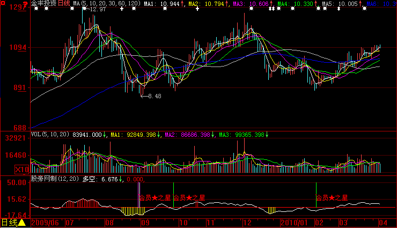Jump to 2009/06 on the time axis
Image resolution: width=397 pixels, height=228 pixels.
coord(47,222)
